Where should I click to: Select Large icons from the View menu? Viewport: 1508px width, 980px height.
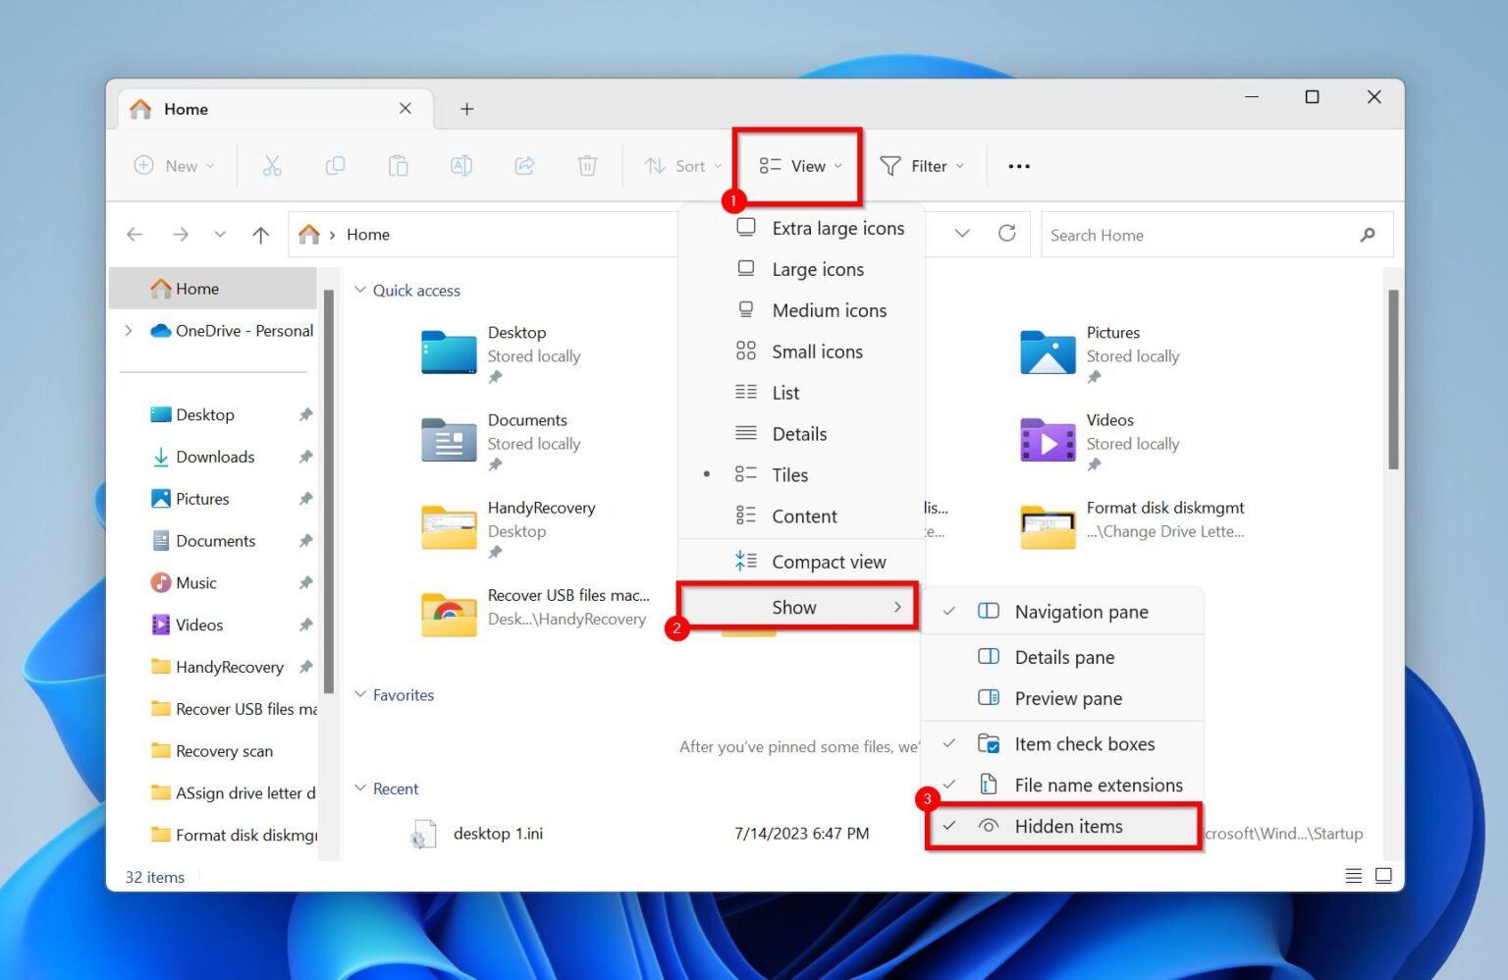click(817, 268)
